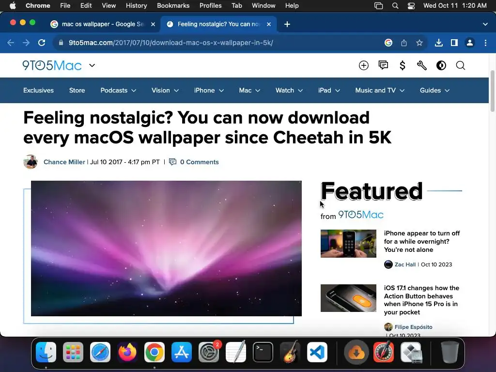Open Chrome profile avatar menu
Image resolution: width=496 pixels, height=372 pixels.
pos(470,43)
